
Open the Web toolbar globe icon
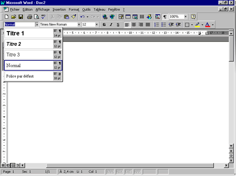coord(112,16)
